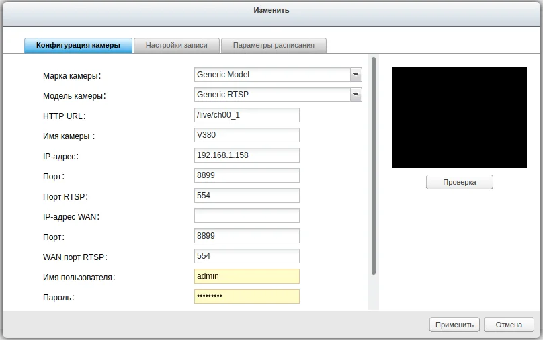Click the IP-адрес WAN label
The width and height of the screenshot is (543, 340).
(71, 217)
